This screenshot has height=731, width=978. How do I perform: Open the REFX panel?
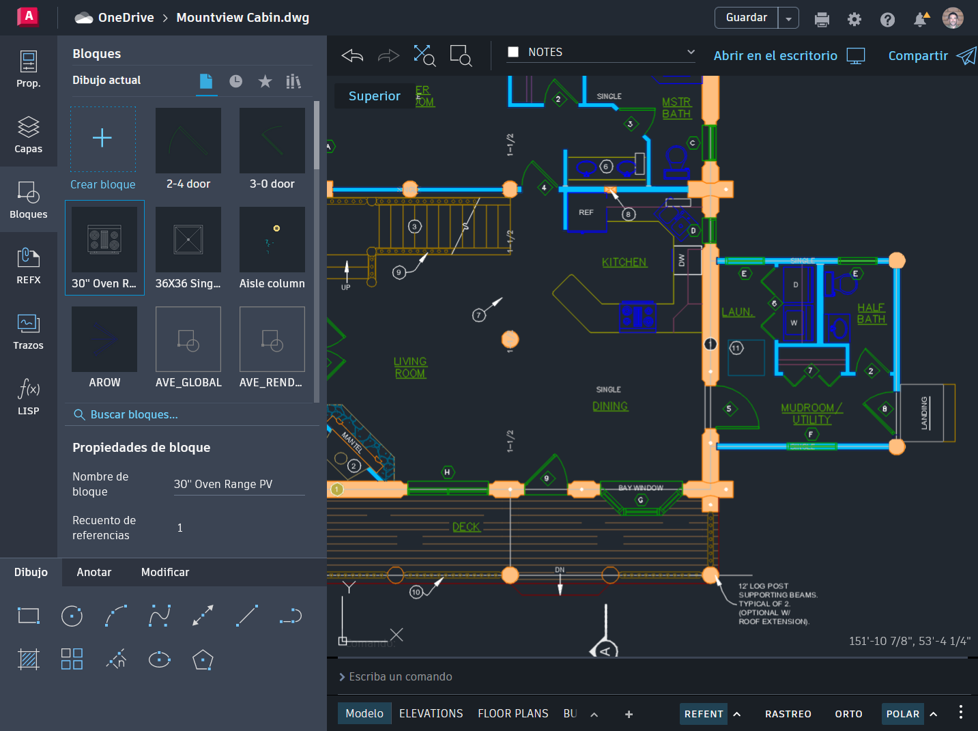click(29, 266)
